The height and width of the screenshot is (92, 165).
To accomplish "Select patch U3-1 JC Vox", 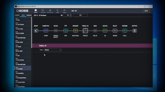I will click(x=23, y=55).
